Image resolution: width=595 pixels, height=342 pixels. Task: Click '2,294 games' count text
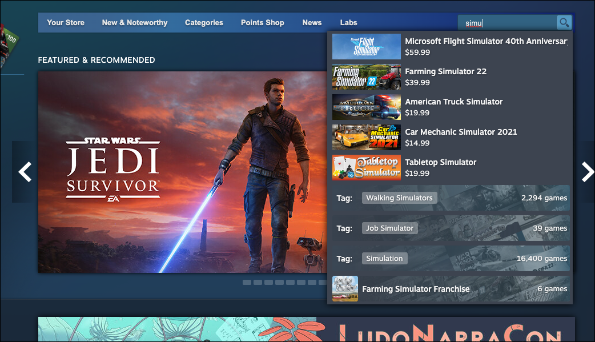tap(544, 198)
